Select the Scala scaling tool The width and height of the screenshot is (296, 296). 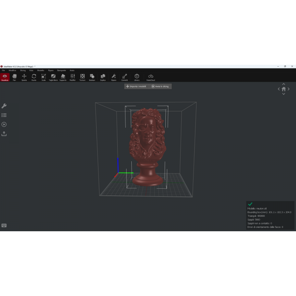[43, 77]
